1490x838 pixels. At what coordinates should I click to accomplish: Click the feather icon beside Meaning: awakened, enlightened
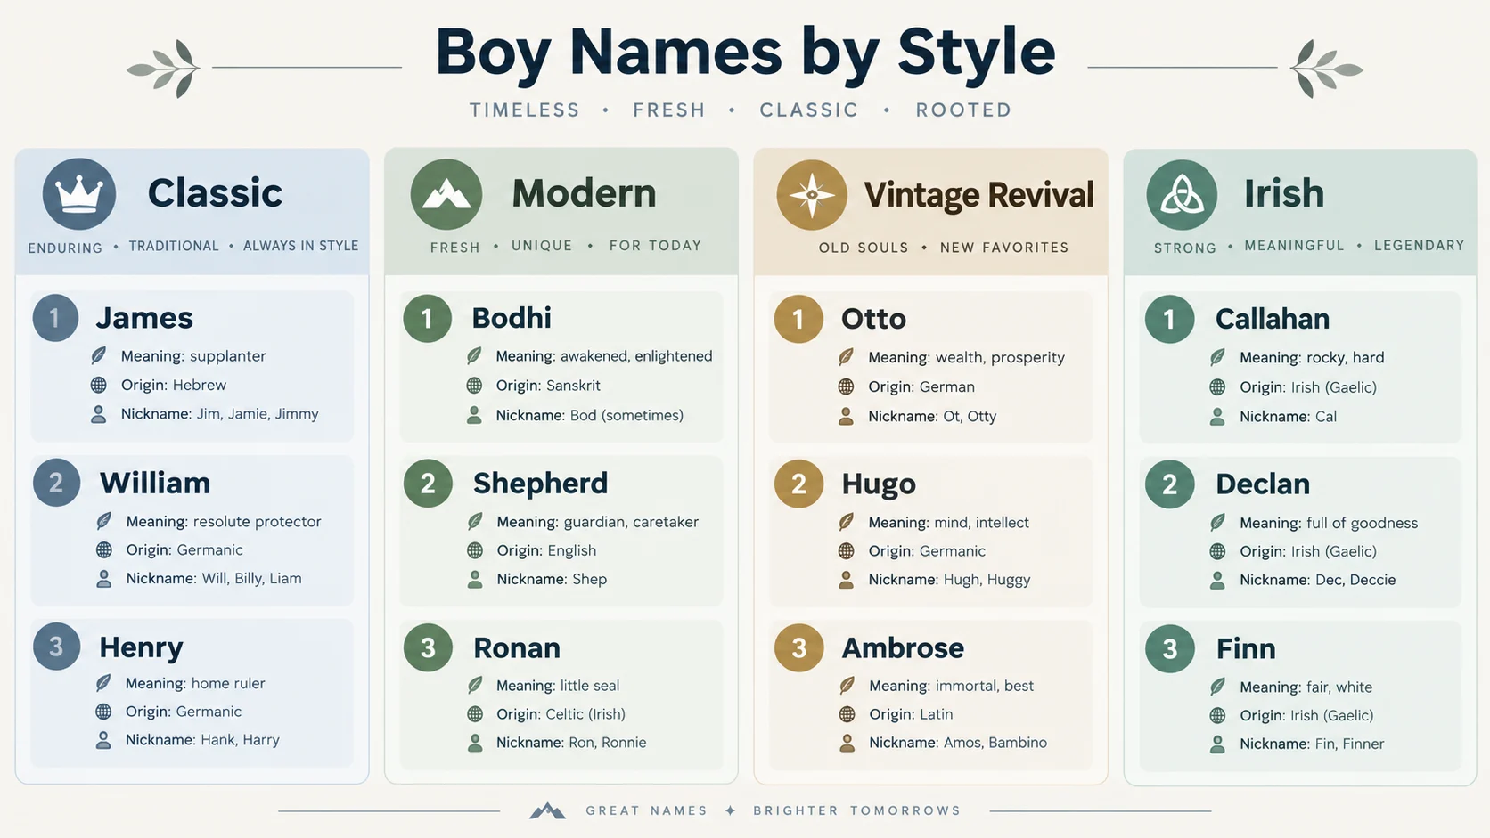[474, 356]
